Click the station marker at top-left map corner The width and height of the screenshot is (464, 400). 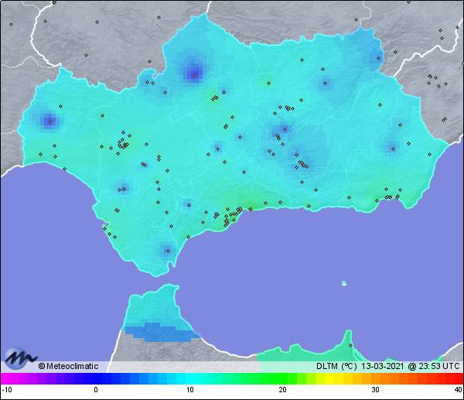coord(11,24)
